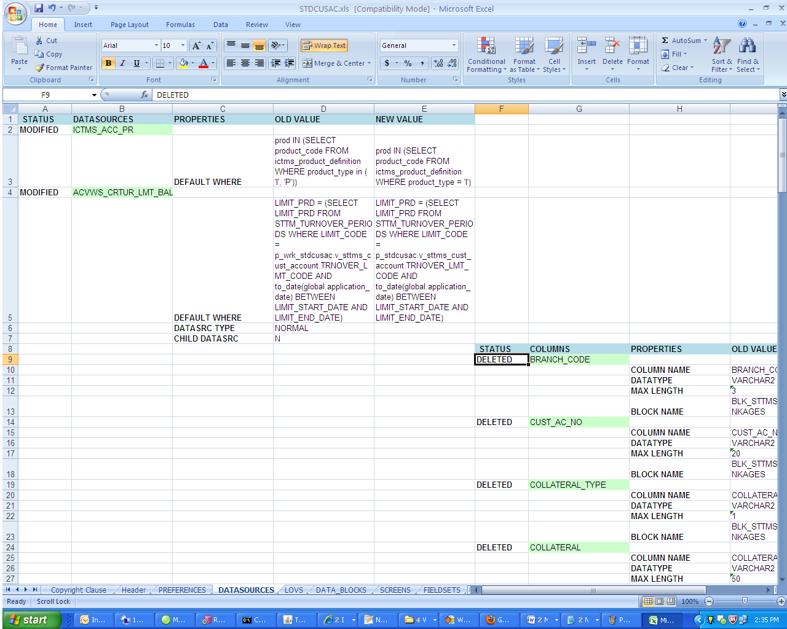Toggle align text left

tap(231, 63)
